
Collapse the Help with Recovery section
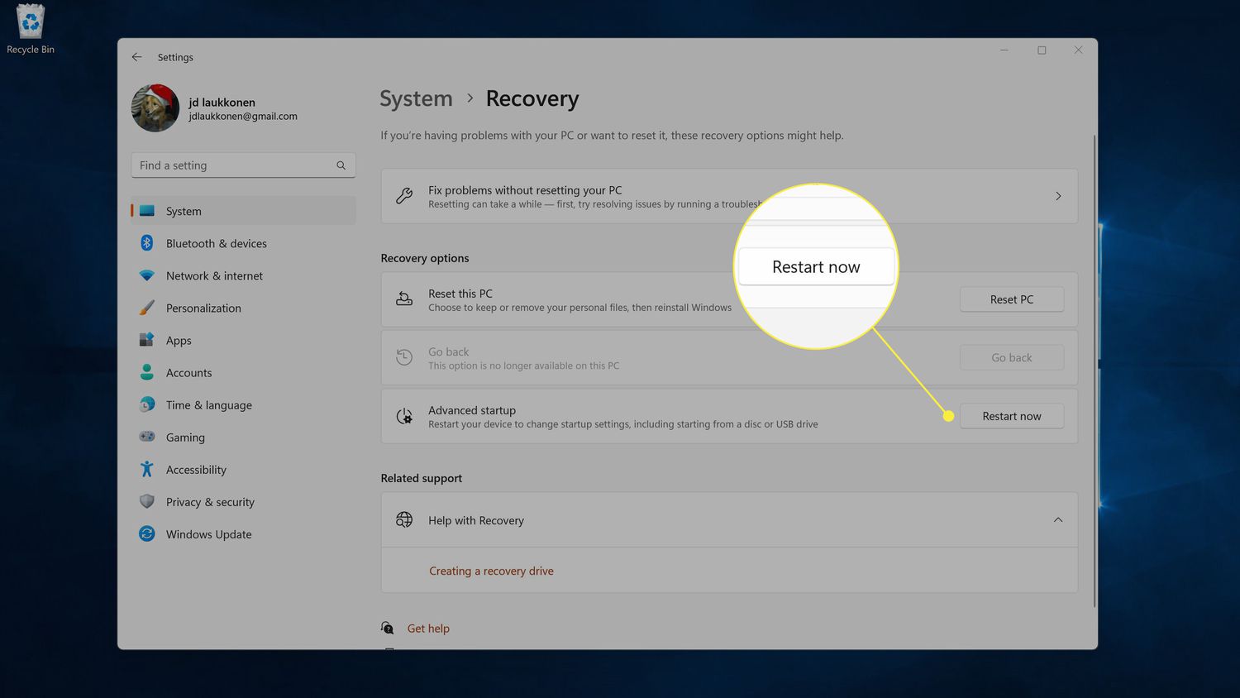[x=1057, y=520]
